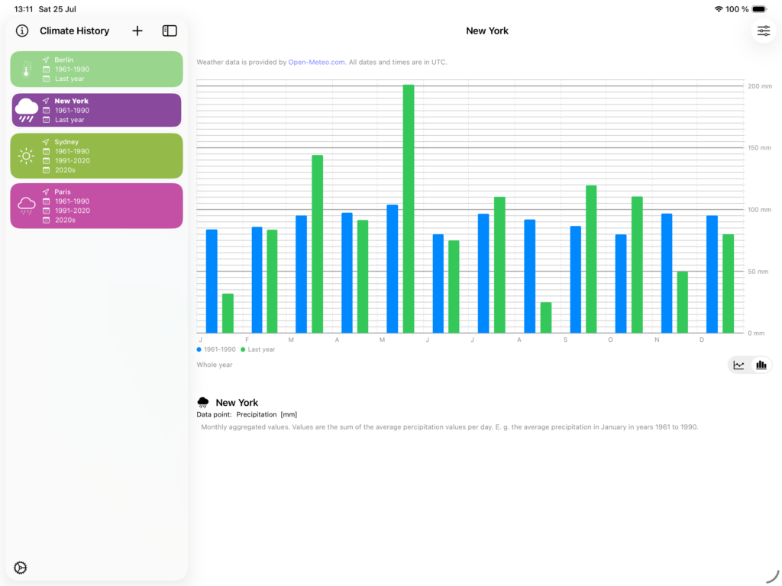Click the New York rain cloud icon
Image resolution: width=782 pixels, height=586 pixels.
point(27,110)
